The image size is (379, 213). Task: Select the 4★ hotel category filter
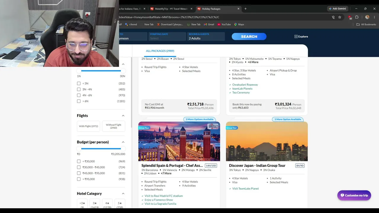coord(107,204)
